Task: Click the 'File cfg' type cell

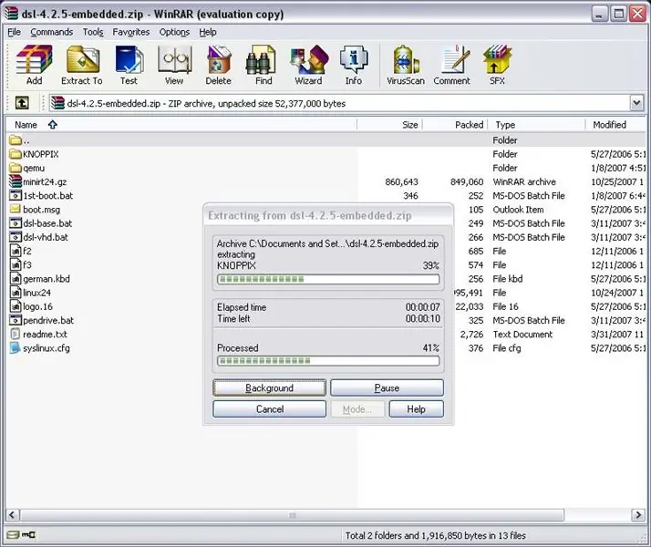Action: (x=507, y=347)
